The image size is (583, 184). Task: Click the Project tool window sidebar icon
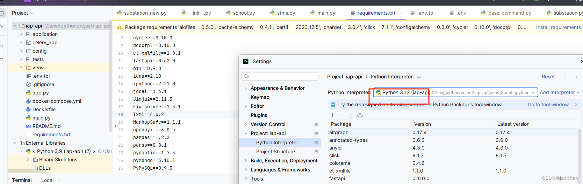coord(2,13)
